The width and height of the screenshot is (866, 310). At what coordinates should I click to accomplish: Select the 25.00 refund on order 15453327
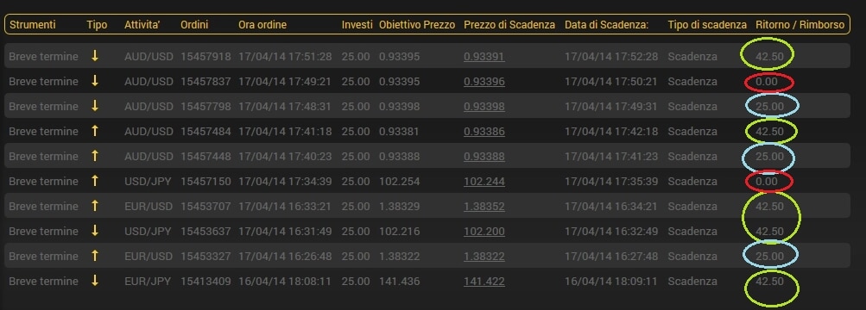(x=769, y=256)
